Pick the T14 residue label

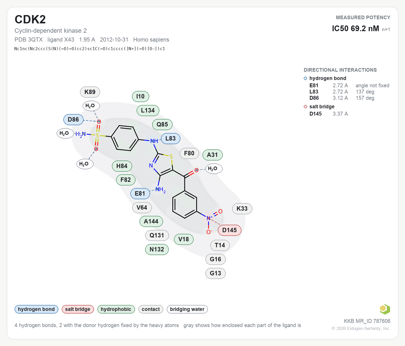220,245
